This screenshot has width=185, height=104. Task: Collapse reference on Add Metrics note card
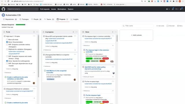pyautogui.click(x=75, y=66)
